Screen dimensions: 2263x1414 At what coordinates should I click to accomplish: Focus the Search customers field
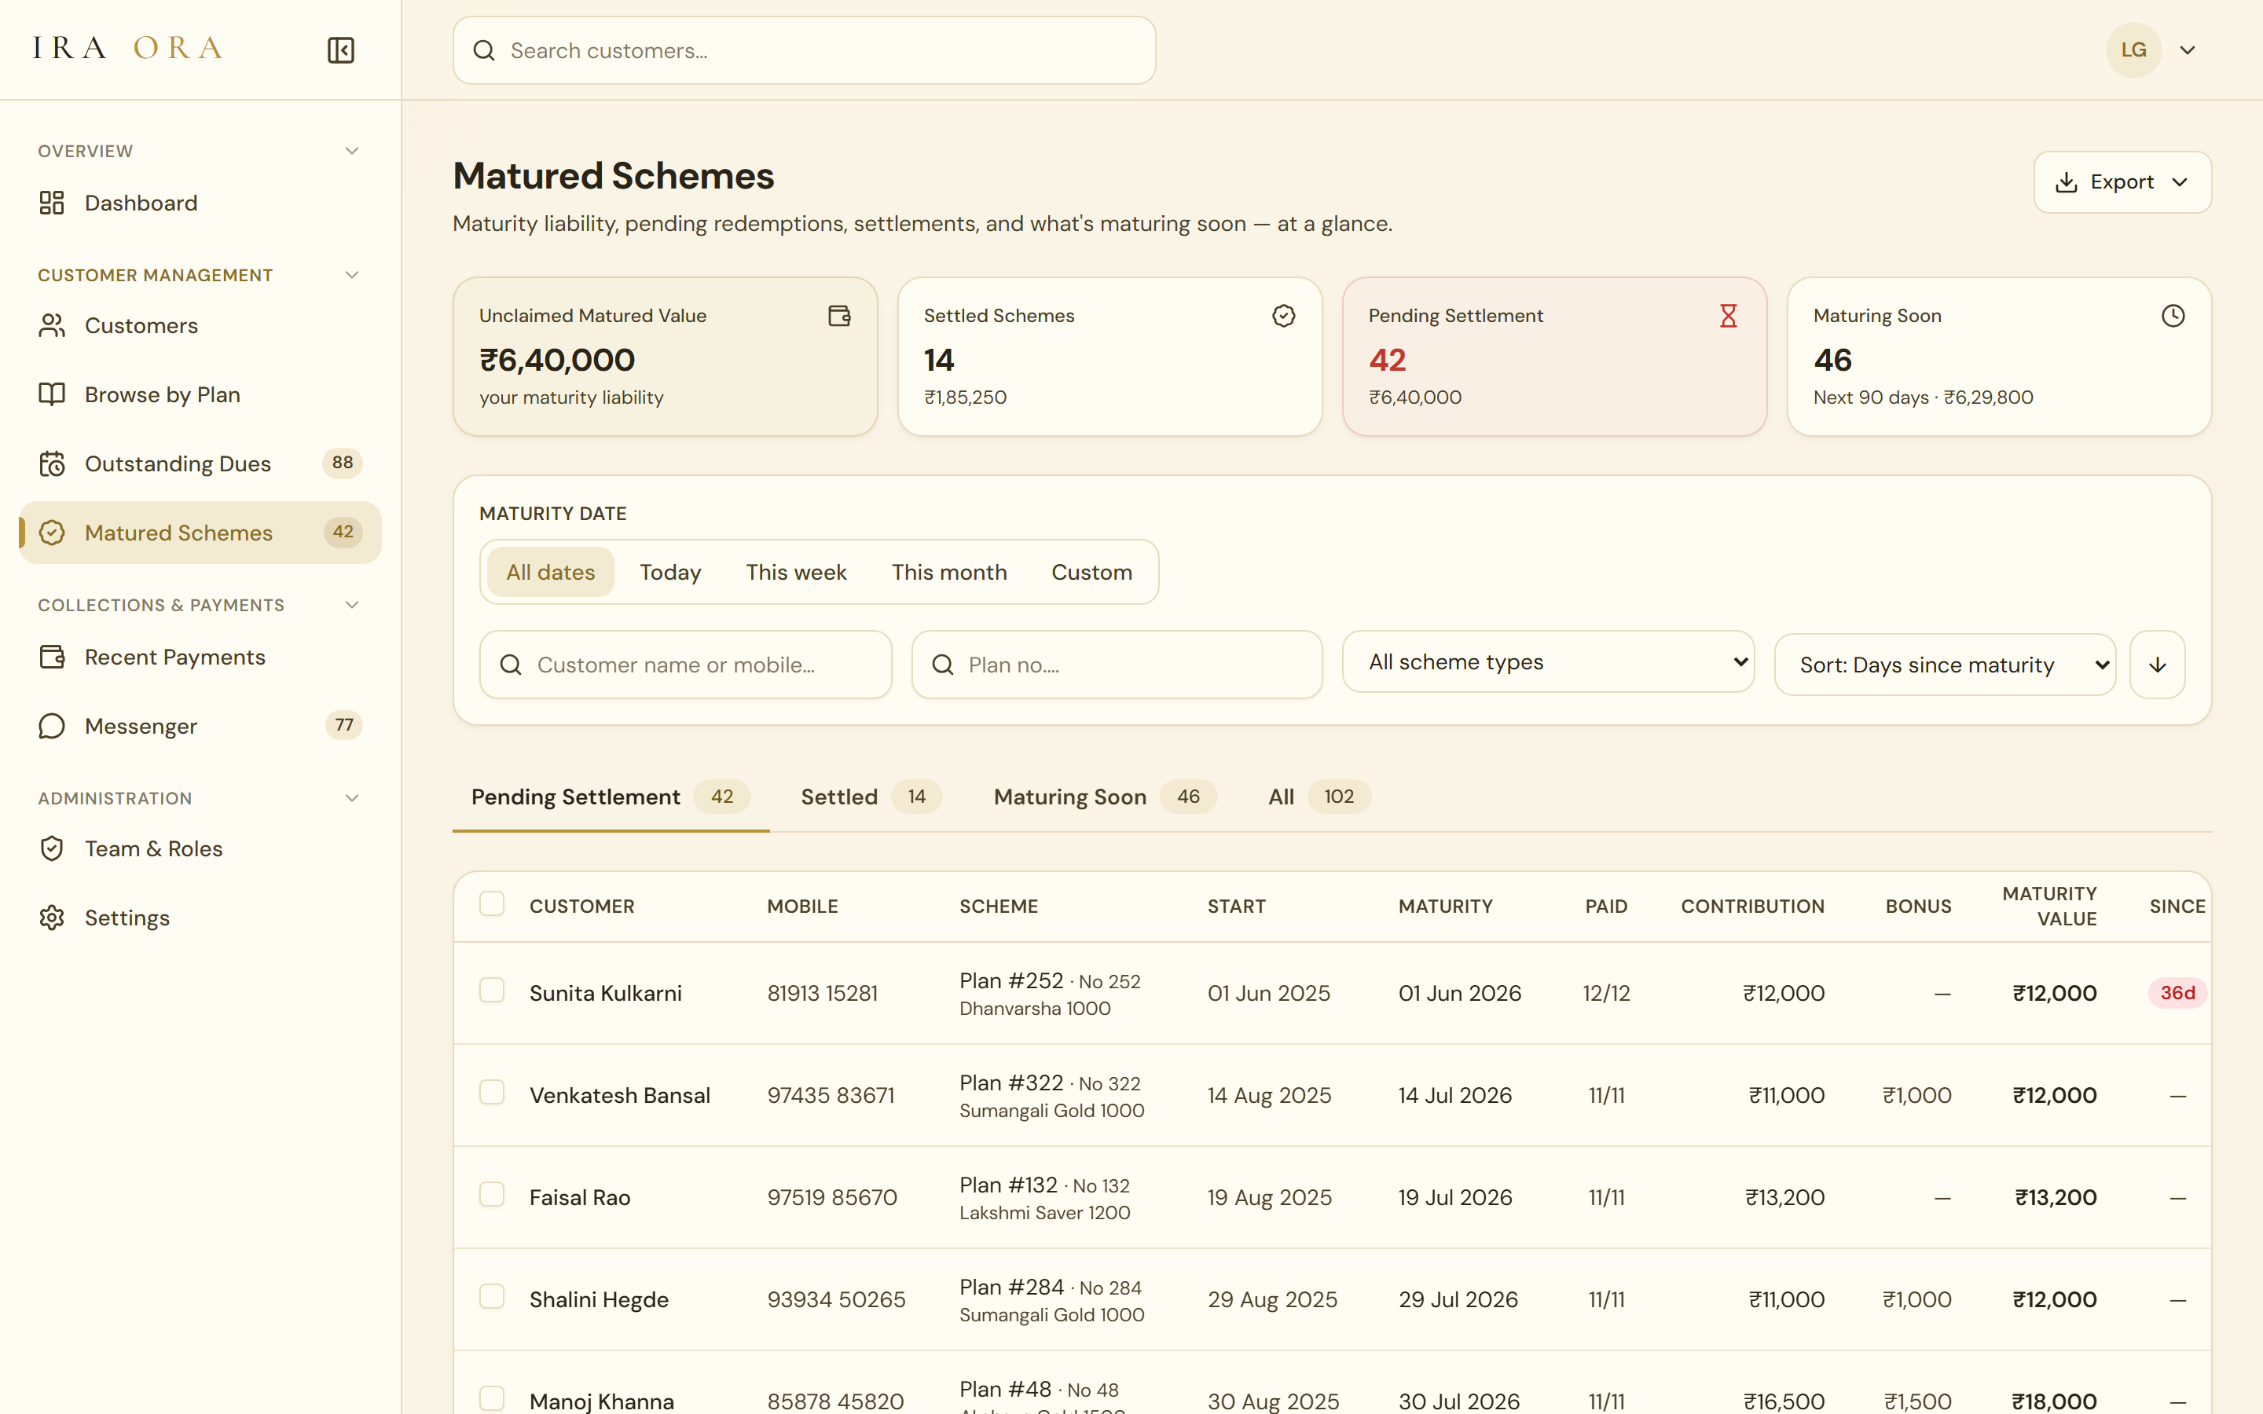804,50
